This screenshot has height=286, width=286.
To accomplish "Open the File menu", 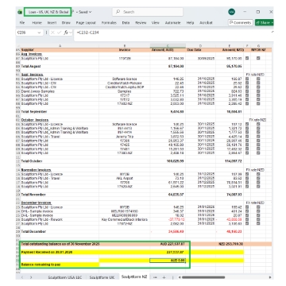I will click(x=22, y=23).
